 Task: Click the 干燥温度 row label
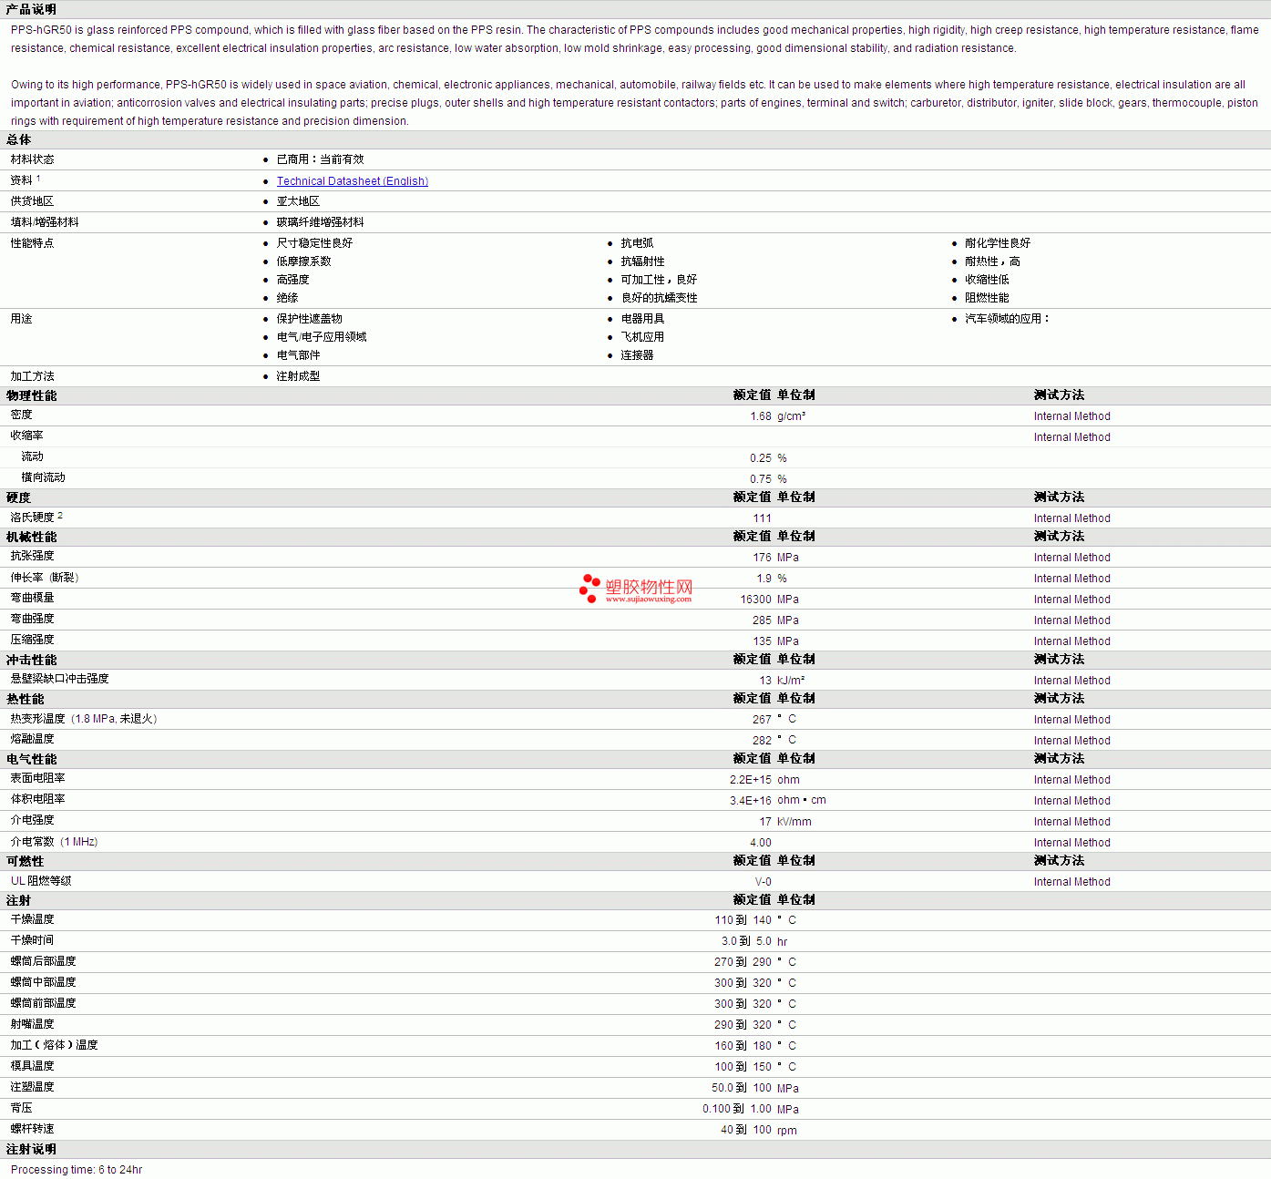tap(32, 919)
